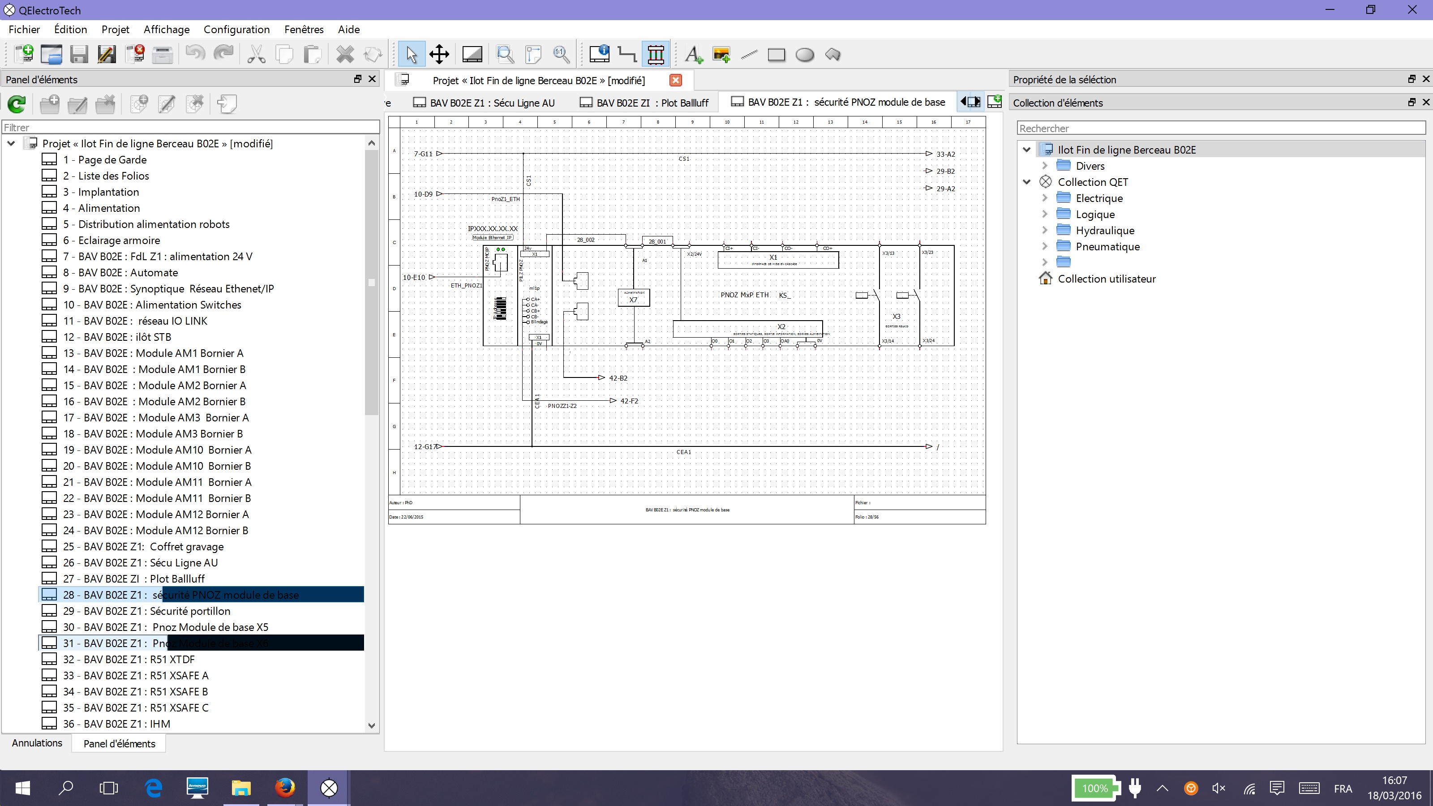Expand the Electrique collection folder

coord(1044,198)
